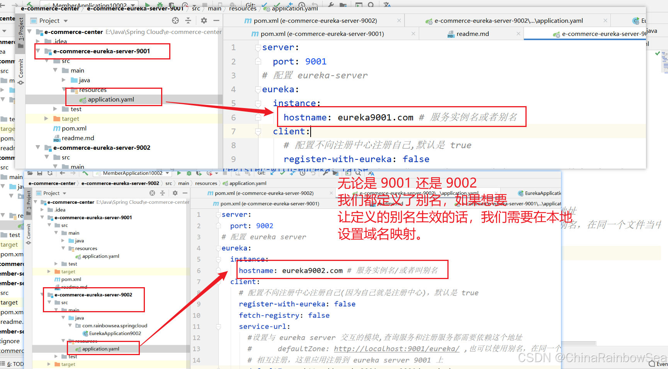
Task: Expand .idea folder in upper tree
Action: pos(38,41)
